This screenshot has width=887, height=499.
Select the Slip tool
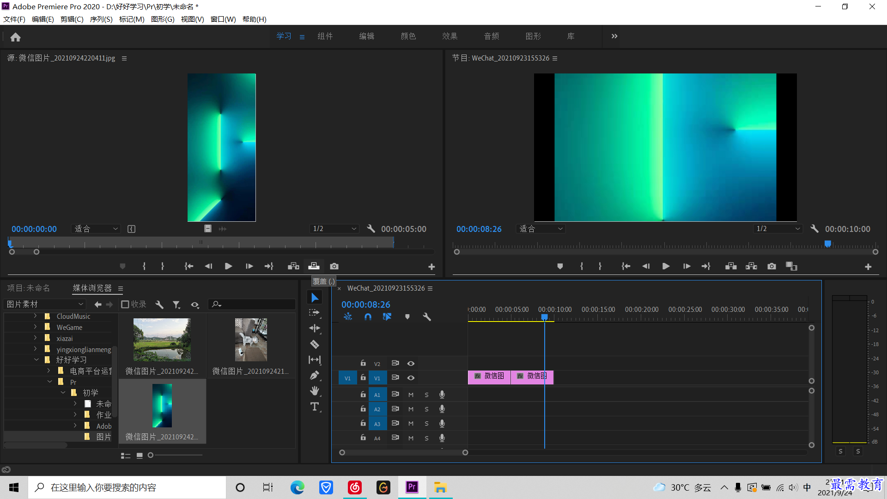(315, 359)
